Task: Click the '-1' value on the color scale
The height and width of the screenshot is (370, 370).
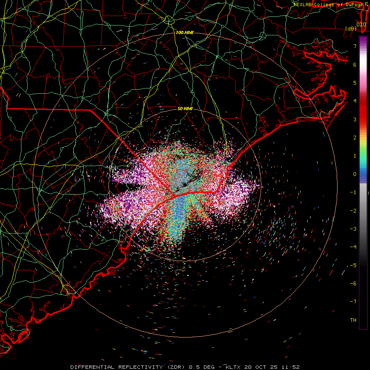Action: click(353, 192)
